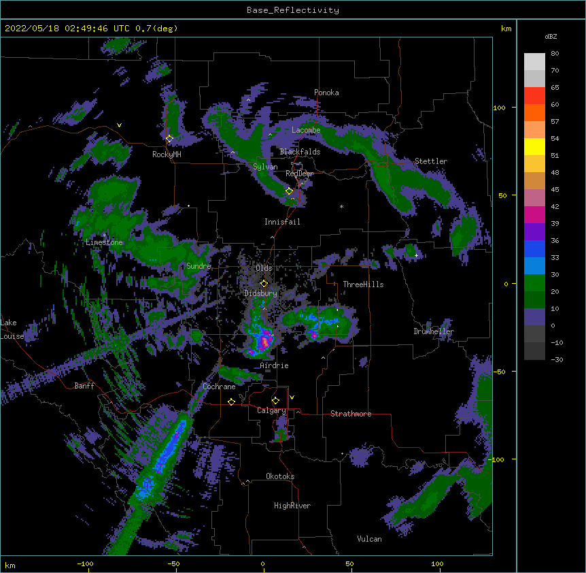Pick the magenta 39–42 dBZ legend swatch

[534, 214]
